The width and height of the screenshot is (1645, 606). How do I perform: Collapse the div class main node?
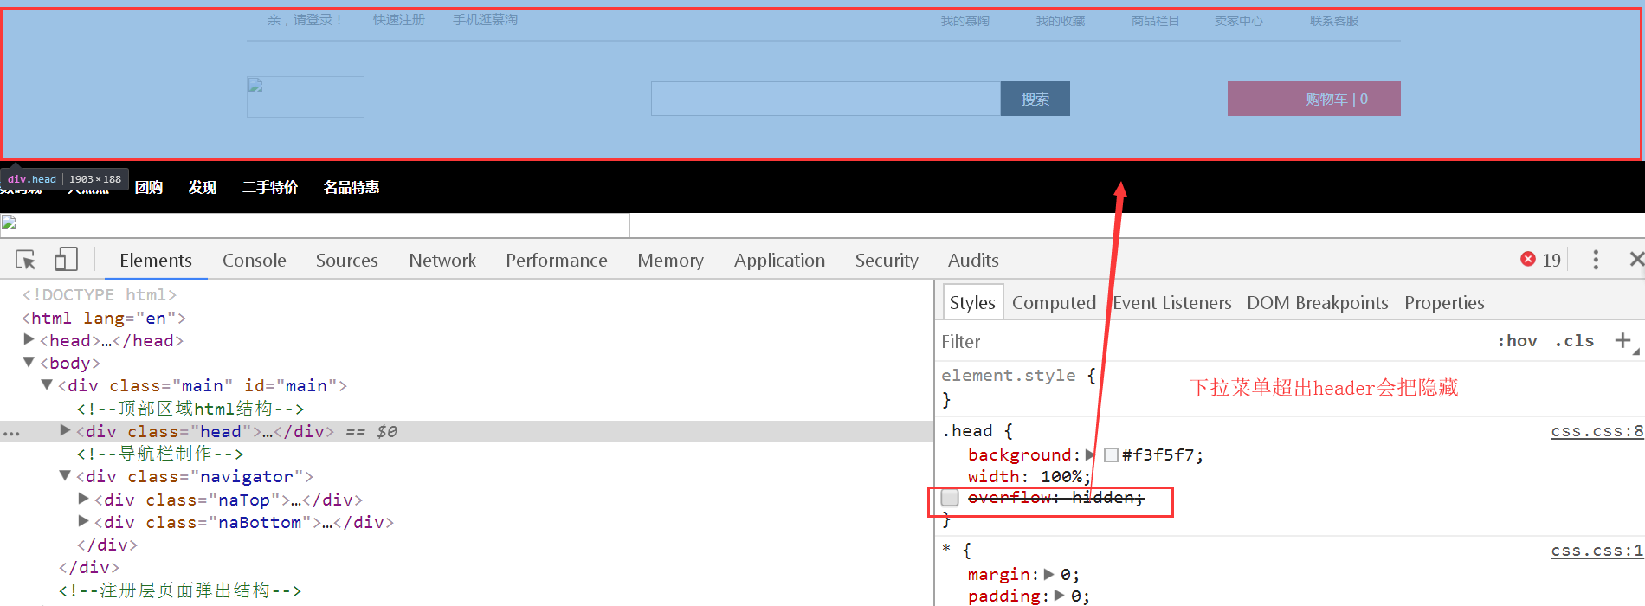point(47,385)
